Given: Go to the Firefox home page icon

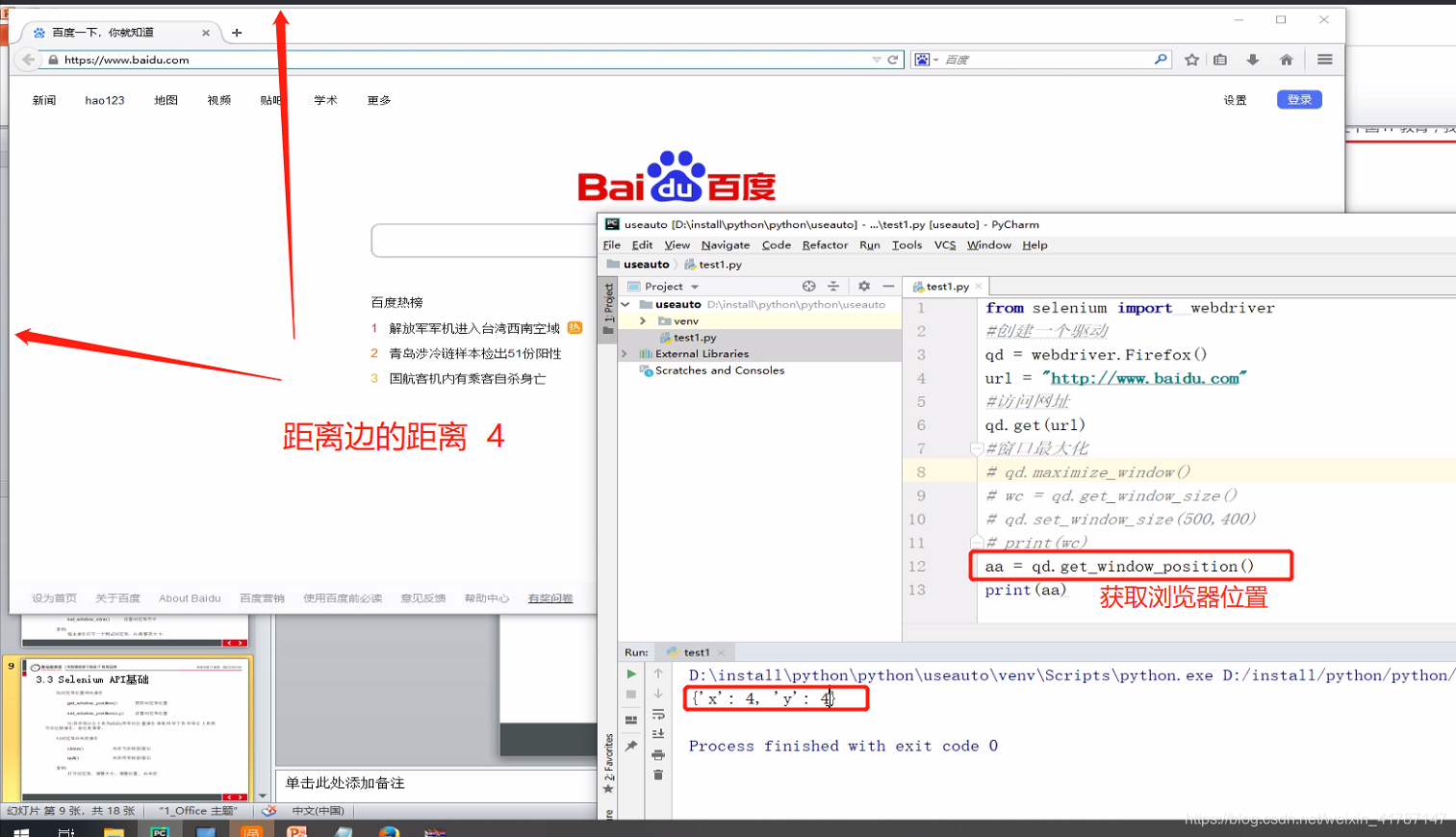Looking at the screenshot, I should point(1286,60).
